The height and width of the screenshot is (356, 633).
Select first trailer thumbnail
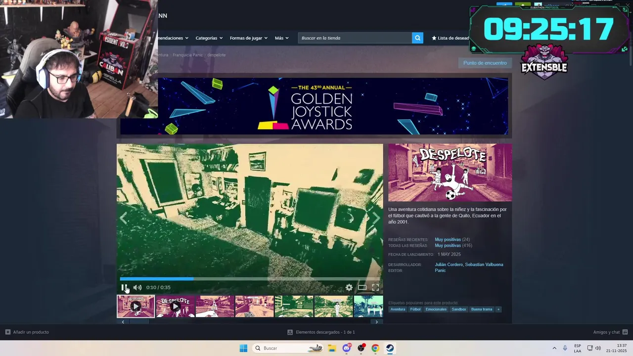point(136,306)
